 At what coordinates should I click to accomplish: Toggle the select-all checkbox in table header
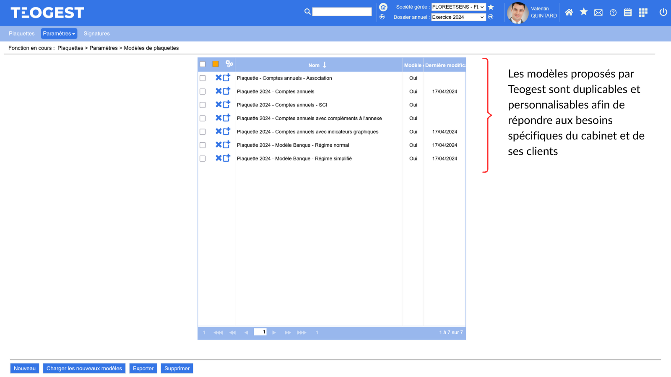(x=203, y=64)
